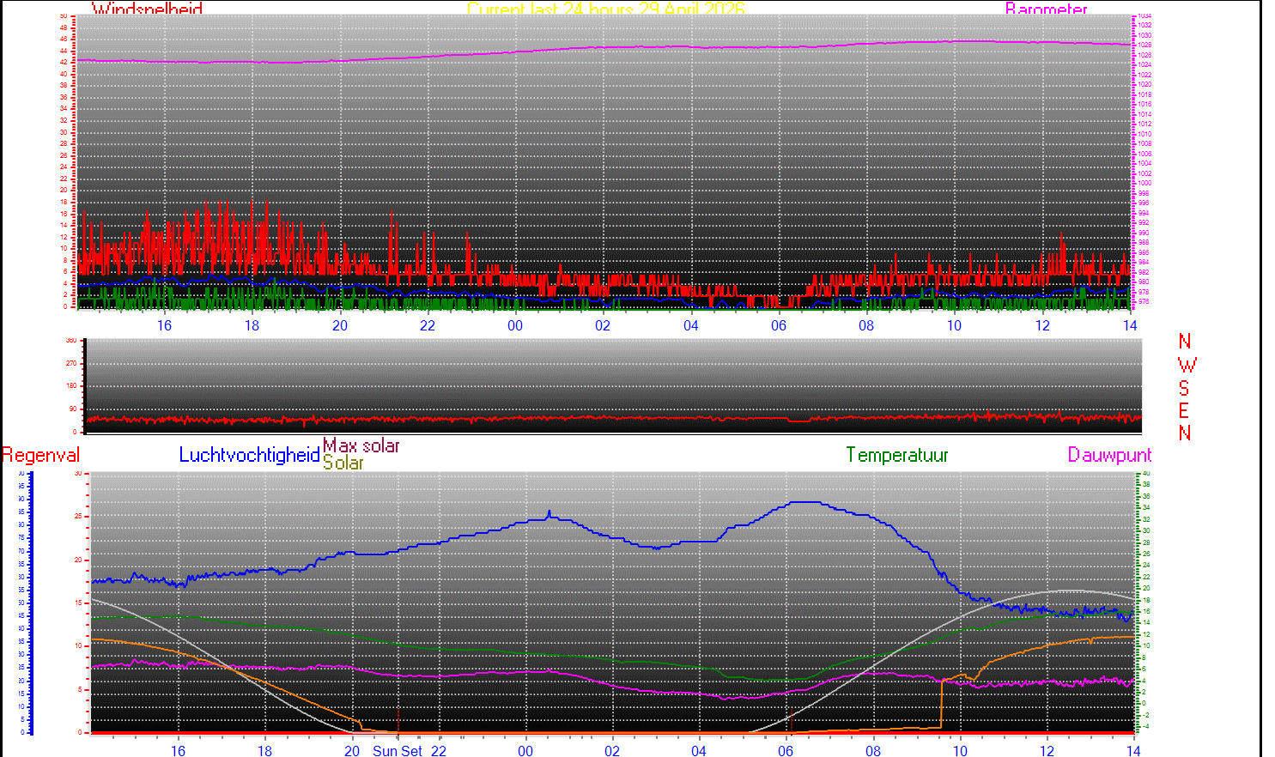
Task: Click the topmost N compass letter
Action: (x=1185, y=342)
